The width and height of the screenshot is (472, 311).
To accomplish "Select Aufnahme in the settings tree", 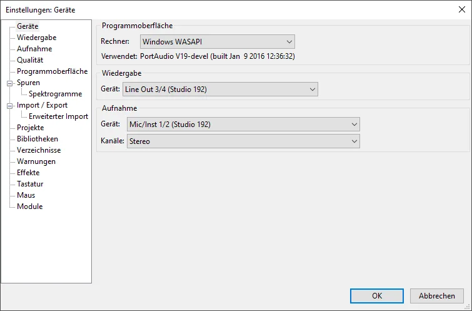I will pyautogui.click(x=34, y=49).
